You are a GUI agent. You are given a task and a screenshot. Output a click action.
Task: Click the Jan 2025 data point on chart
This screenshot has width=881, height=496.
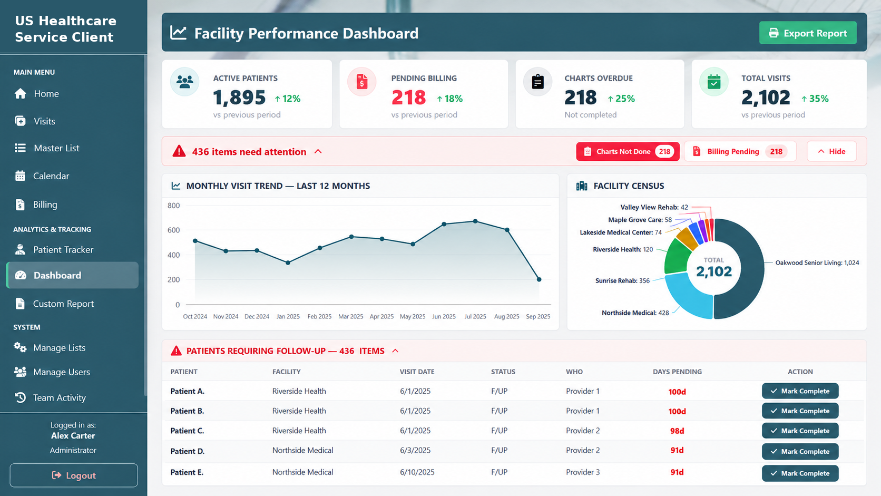(x=288, y=262)
